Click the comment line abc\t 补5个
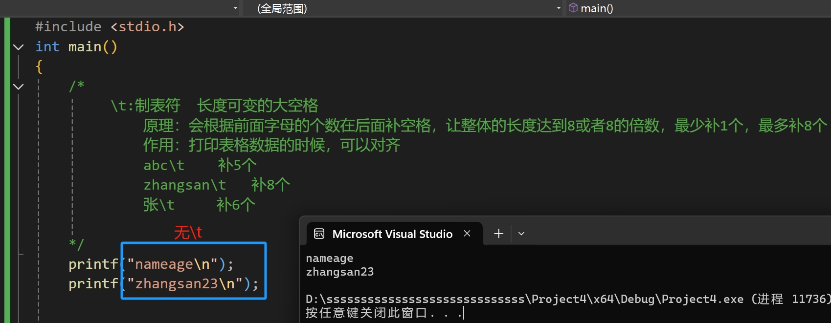This screenshot has height=323, width=831. tap(200, 165)
